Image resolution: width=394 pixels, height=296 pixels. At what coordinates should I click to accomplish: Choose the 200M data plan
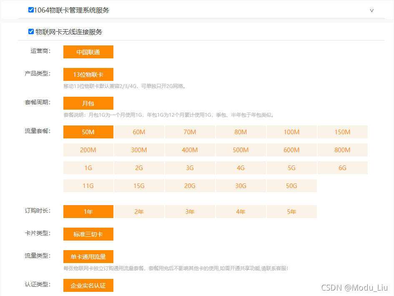[88, 150]
